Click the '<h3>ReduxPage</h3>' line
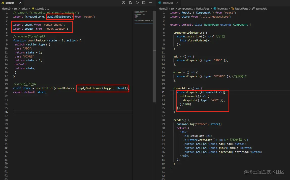The width and height of the screenshot is (290, 180). [x=198, y=136]
